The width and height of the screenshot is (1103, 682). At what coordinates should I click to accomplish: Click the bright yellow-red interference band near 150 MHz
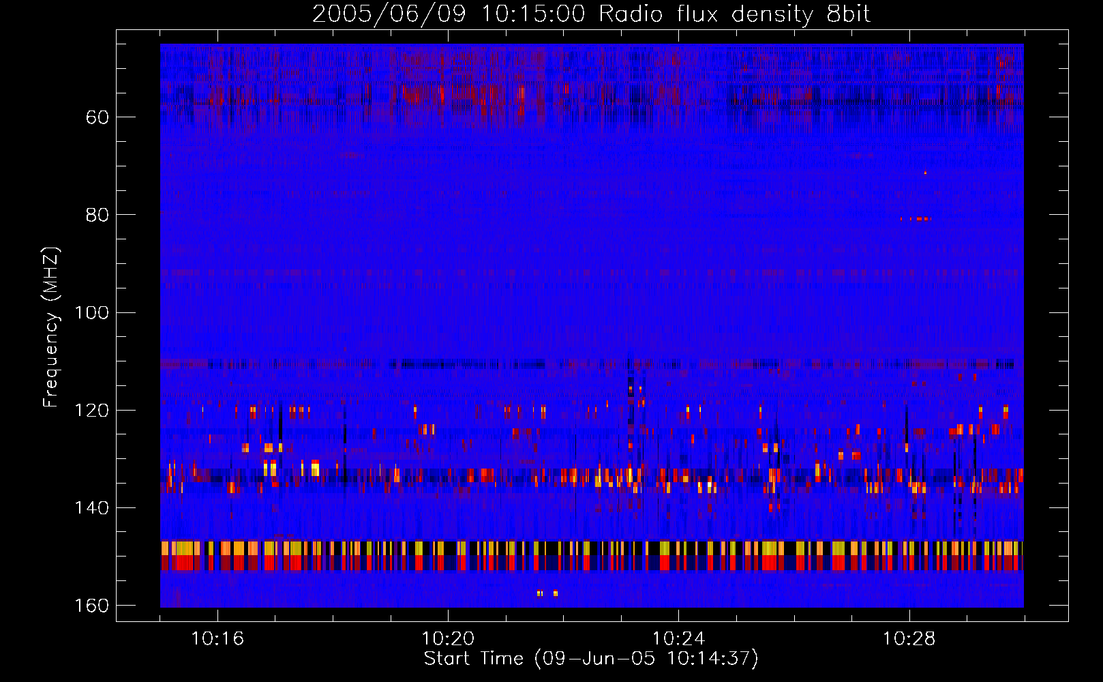pos(592,555)
